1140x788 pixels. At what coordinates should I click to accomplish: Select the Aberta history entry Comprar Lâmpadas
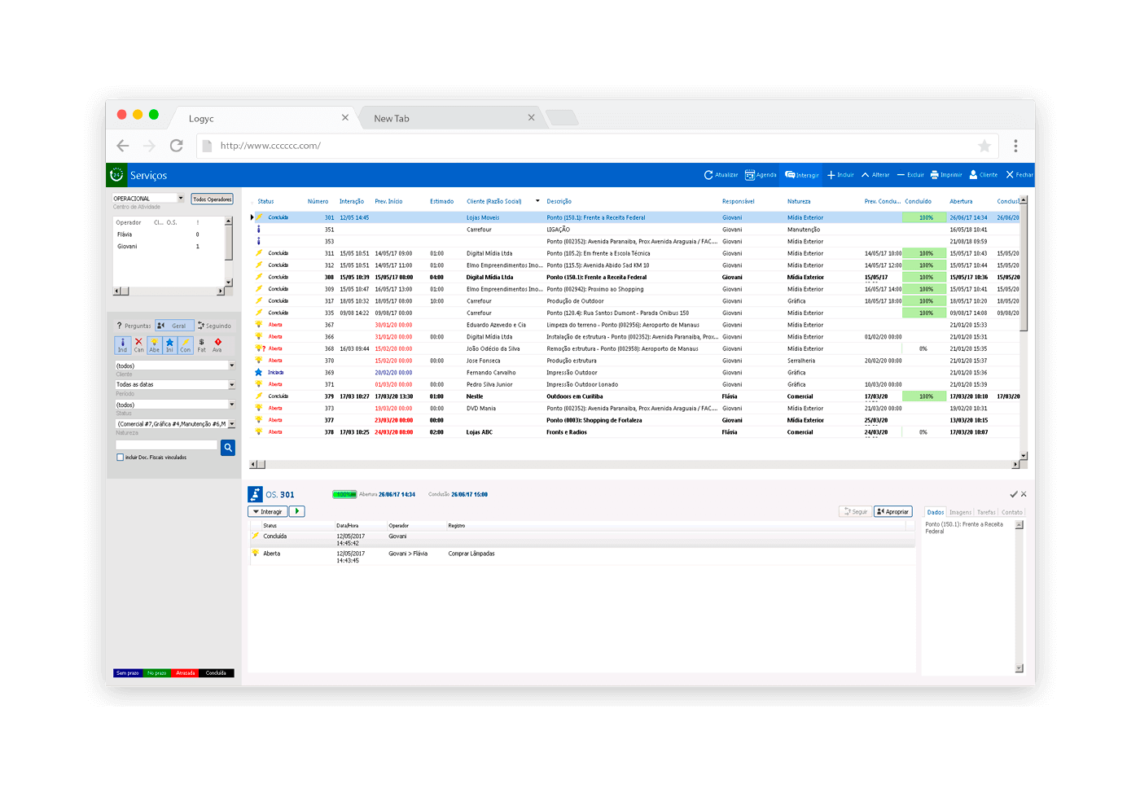tap(582, 557)
